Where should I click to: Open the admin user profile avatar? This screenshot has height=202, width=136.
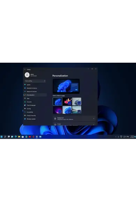[27, 75]
